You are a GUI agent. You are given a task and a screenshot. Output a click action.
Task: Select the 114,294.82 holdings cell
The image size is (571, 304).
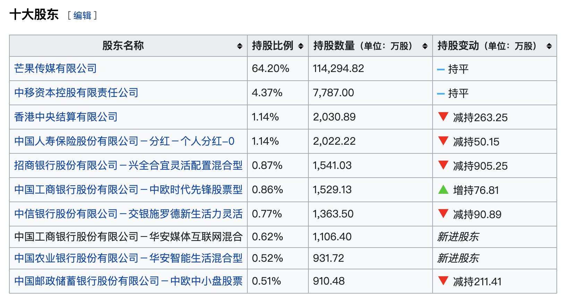click(339, 69)
